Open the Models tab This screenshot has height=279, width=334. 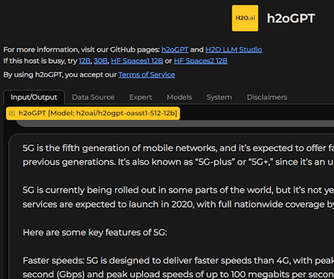[x=180, y=97]
